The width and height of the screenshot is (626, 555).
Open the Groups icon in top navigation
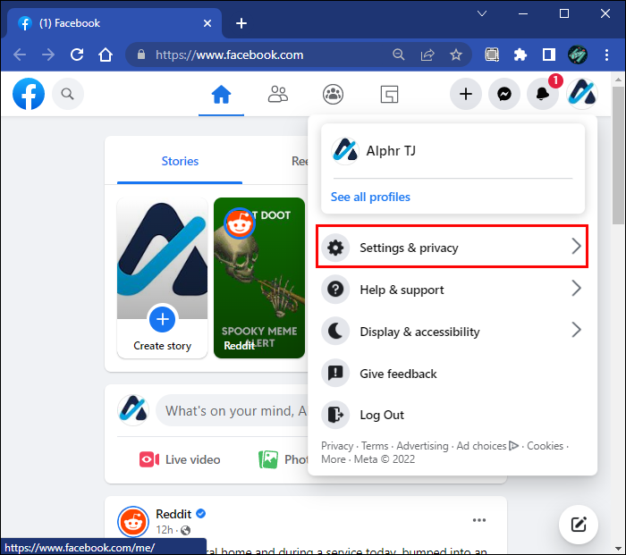pos(333,95)
